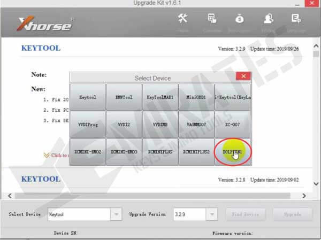Click the horizontal scrollbar left arrow

point(4,196)
